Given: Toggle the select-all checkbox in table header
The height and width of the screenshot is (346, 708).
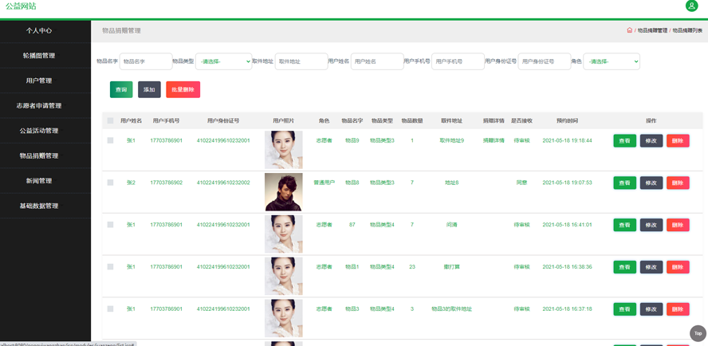Looking at the screenshot, I should tap(110, 121).
